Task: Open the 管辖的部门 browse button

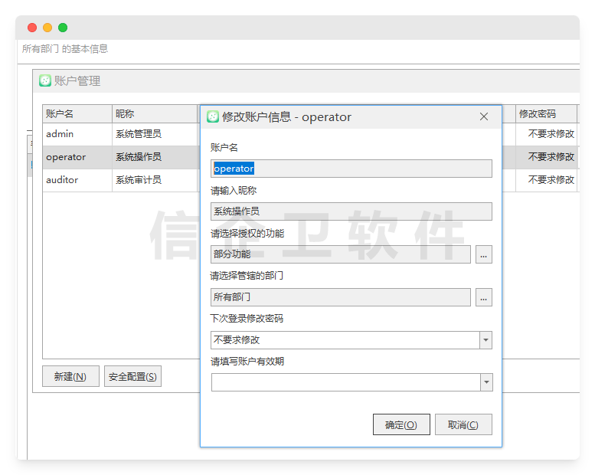Action: [x=483, y=297]
